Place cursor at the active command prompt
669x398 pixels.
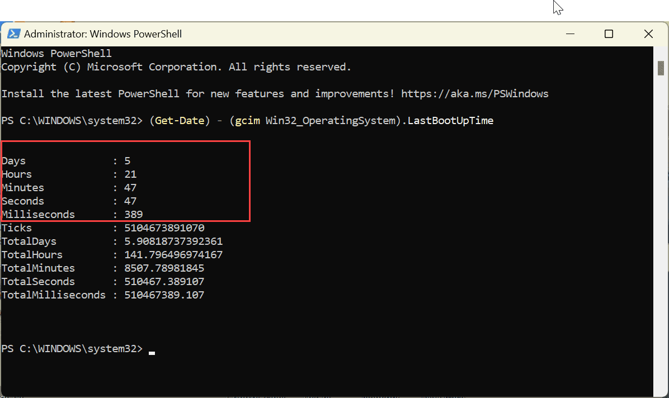[151, 348]
